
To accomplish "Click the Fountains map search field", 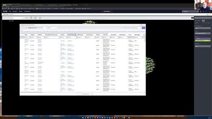I will coord(15,18).
